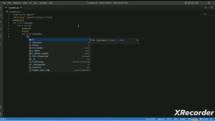Select FileDialog autocomplete suggestion
215x121 pixels.
[x=59, y=62]
